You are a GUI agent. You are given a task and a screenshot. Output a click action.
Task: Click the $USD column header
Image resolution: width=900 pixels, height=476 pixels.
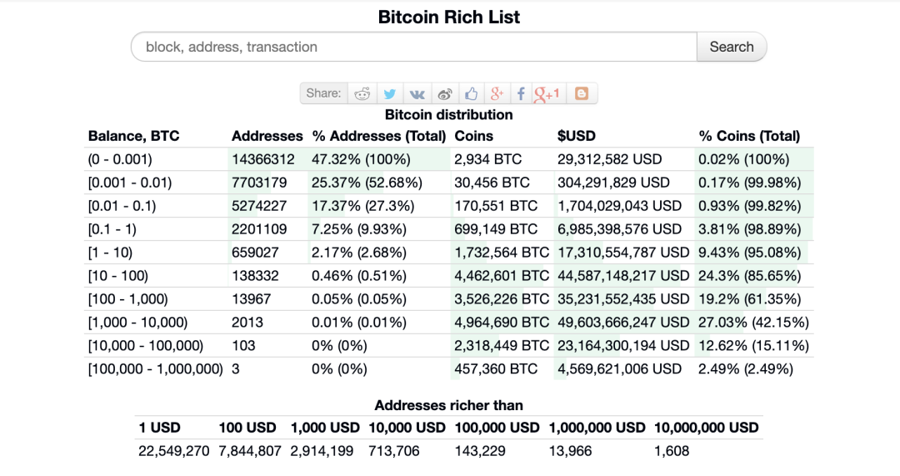577,136
